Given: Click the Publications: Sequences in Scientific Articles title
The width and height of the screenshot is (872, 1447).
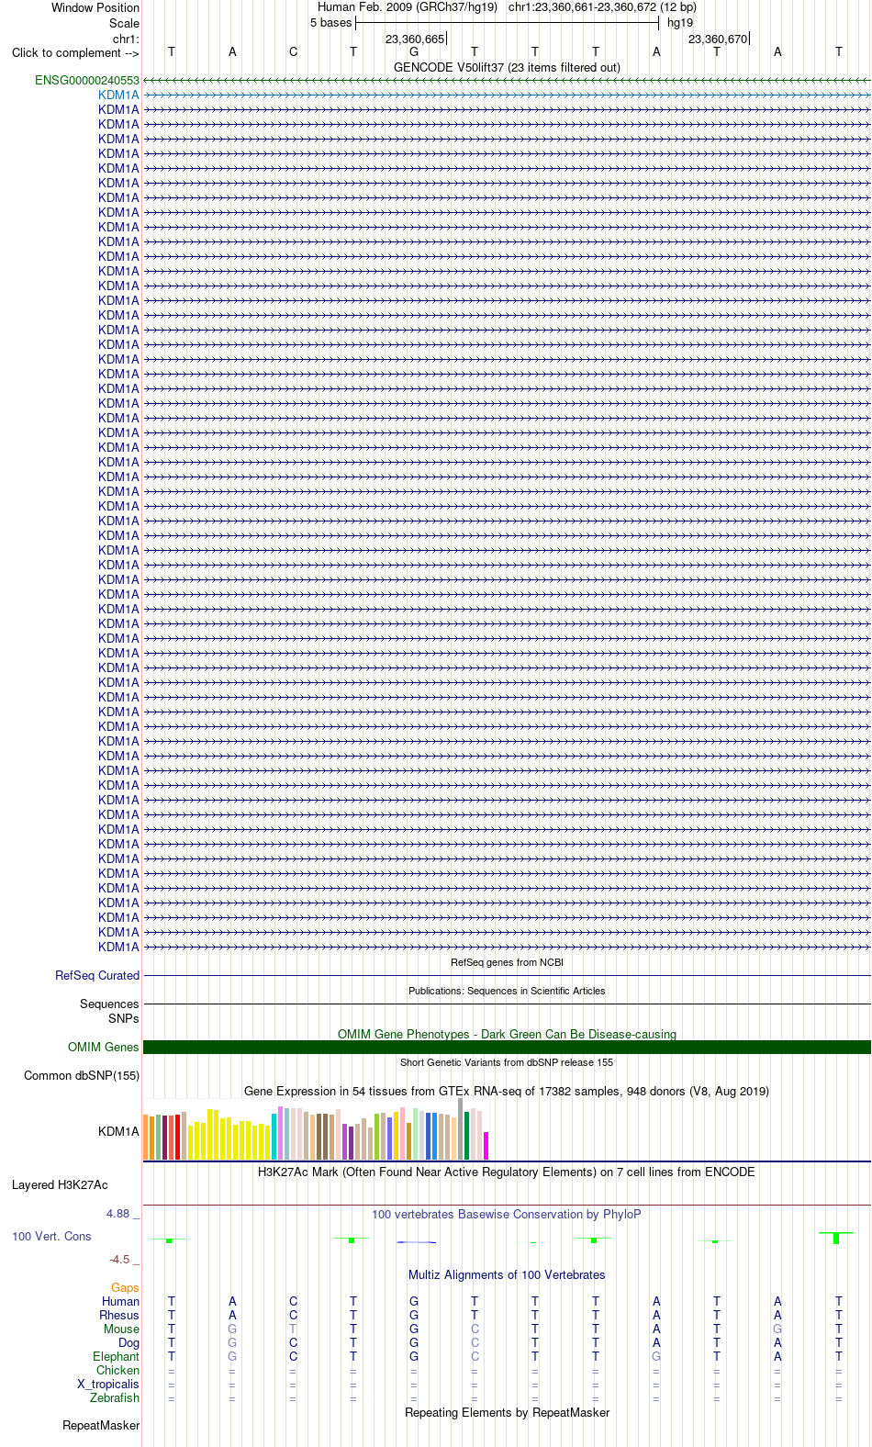Looking at the screenshot, I should (507, 992).
